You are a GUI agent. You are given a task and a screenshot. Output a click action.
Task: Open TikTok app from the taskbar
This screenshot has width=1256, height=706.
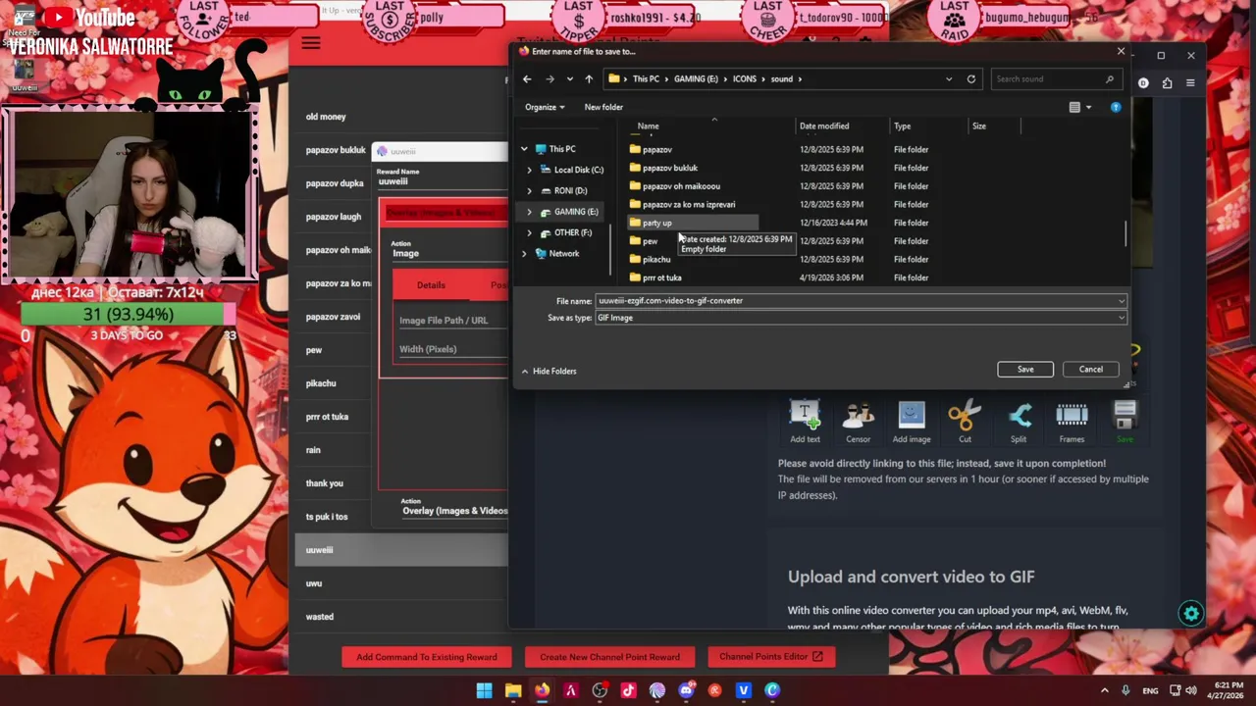(628, 690)
